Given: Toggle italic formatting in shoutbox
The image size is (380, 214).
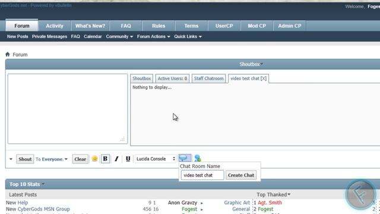Looking at the screenshot, I should [116, 159].
